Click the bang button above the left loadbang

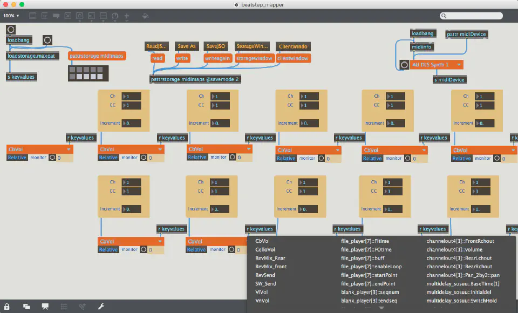[11, 30]
